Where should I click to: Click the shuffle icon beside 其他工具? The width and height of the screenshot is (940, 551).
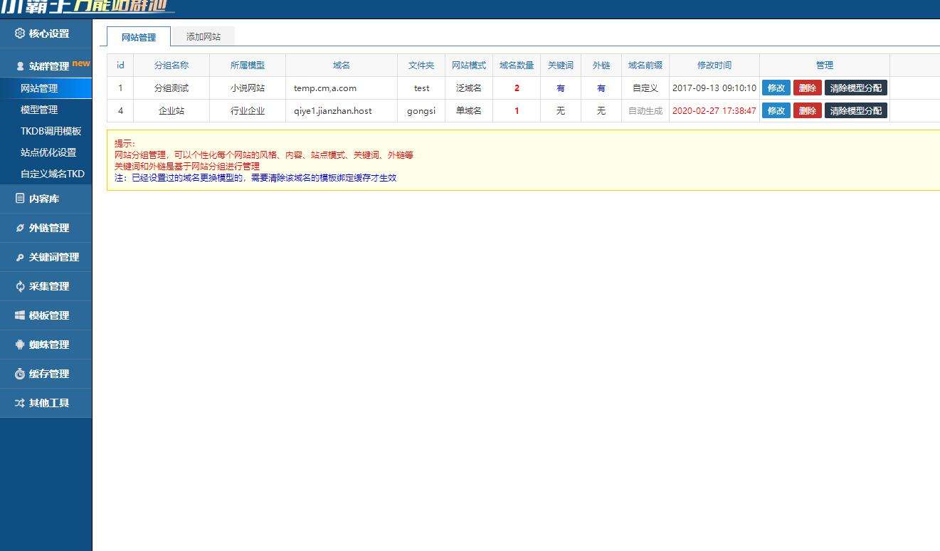[20, 403]
